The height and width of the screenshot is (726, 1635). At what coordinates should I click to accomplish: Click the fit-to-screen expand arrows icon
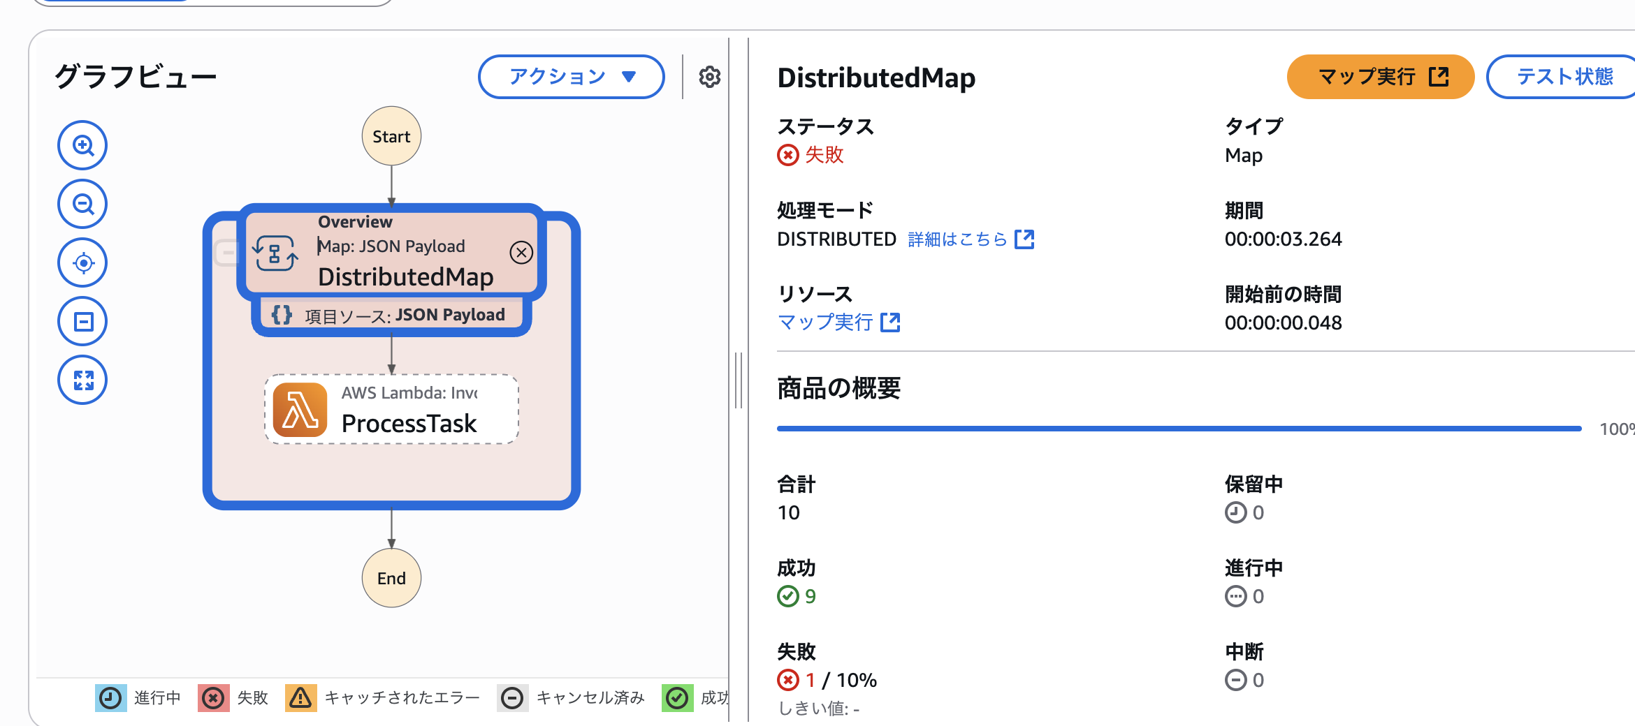point(82,380)
